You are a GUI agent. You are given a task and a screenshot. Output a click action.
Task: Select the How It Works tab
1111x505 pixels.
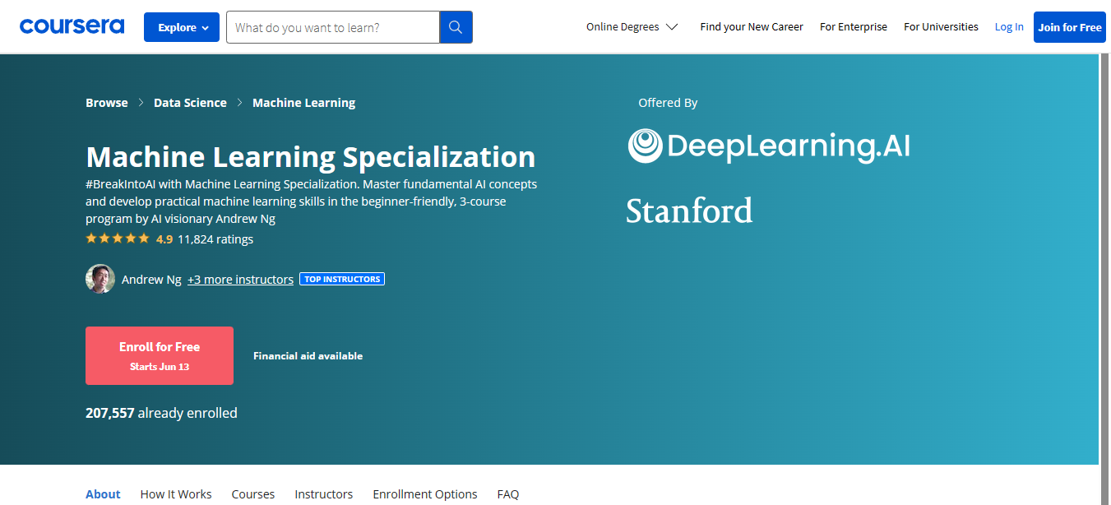(176, 494)
